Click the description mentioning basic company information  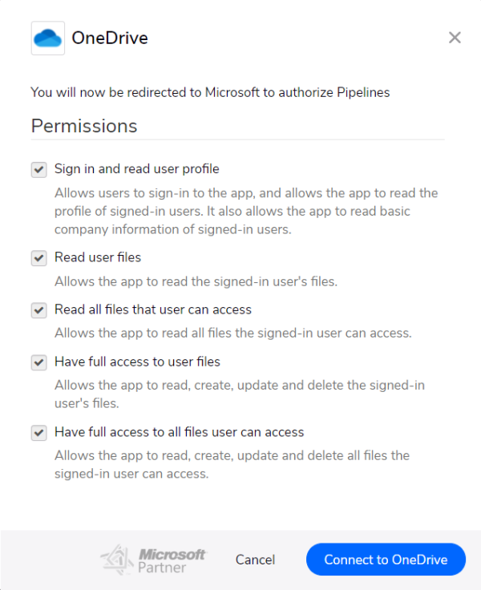[x=246, y=211]
